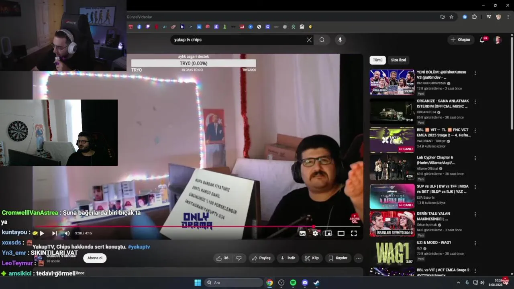The height and width of the screenshot is (289, 514).
Task: Open options menu for YENİ BÖLÜM video
Action: (x=475, y=73)
